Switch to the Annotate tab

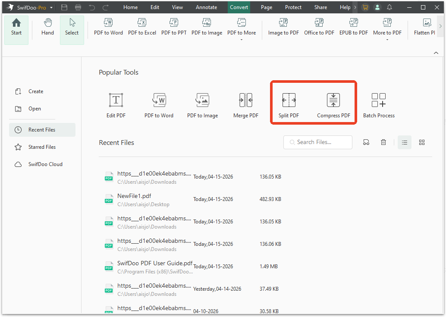click(206, 7)
